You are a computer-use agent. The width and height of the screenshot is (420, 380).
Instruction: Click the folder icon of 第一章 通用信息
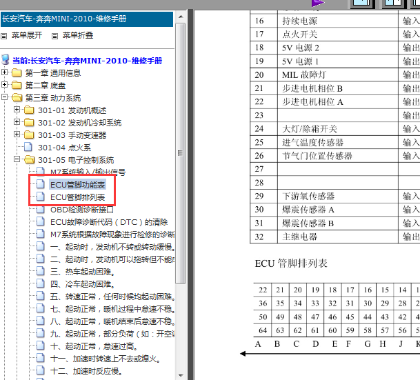click(17, 72)
